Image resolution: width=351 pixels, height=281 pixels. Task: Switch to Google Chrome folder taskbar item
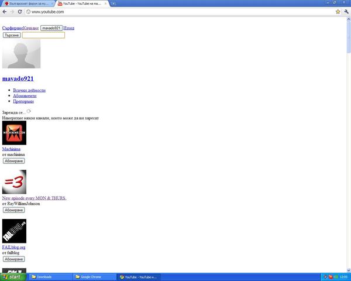(x=94, y=277)
